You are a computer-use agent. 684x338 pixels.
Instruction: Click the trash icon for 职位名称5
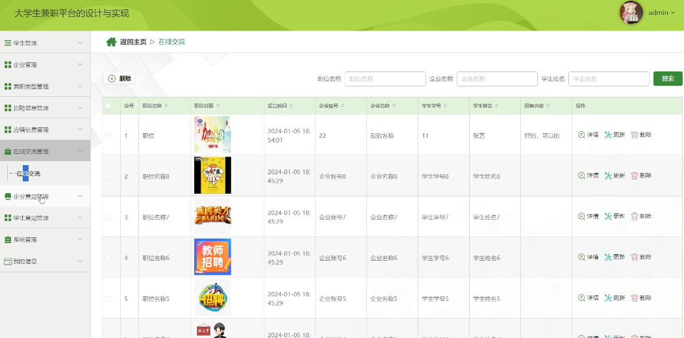click(634, 298)
